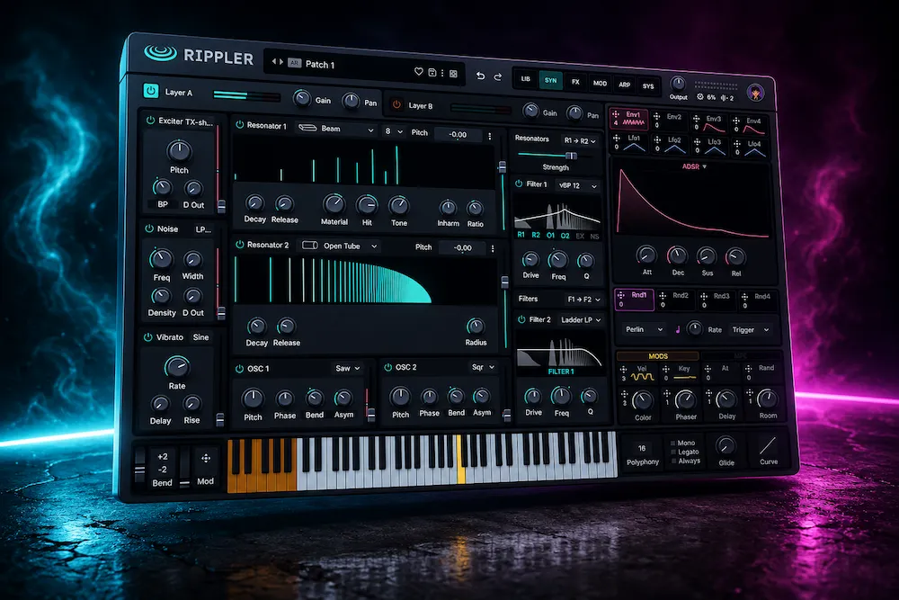Grab the Lfo1 modulation drag handle
The width and height of the screenshot is (899, 600).
click(617, 139)
